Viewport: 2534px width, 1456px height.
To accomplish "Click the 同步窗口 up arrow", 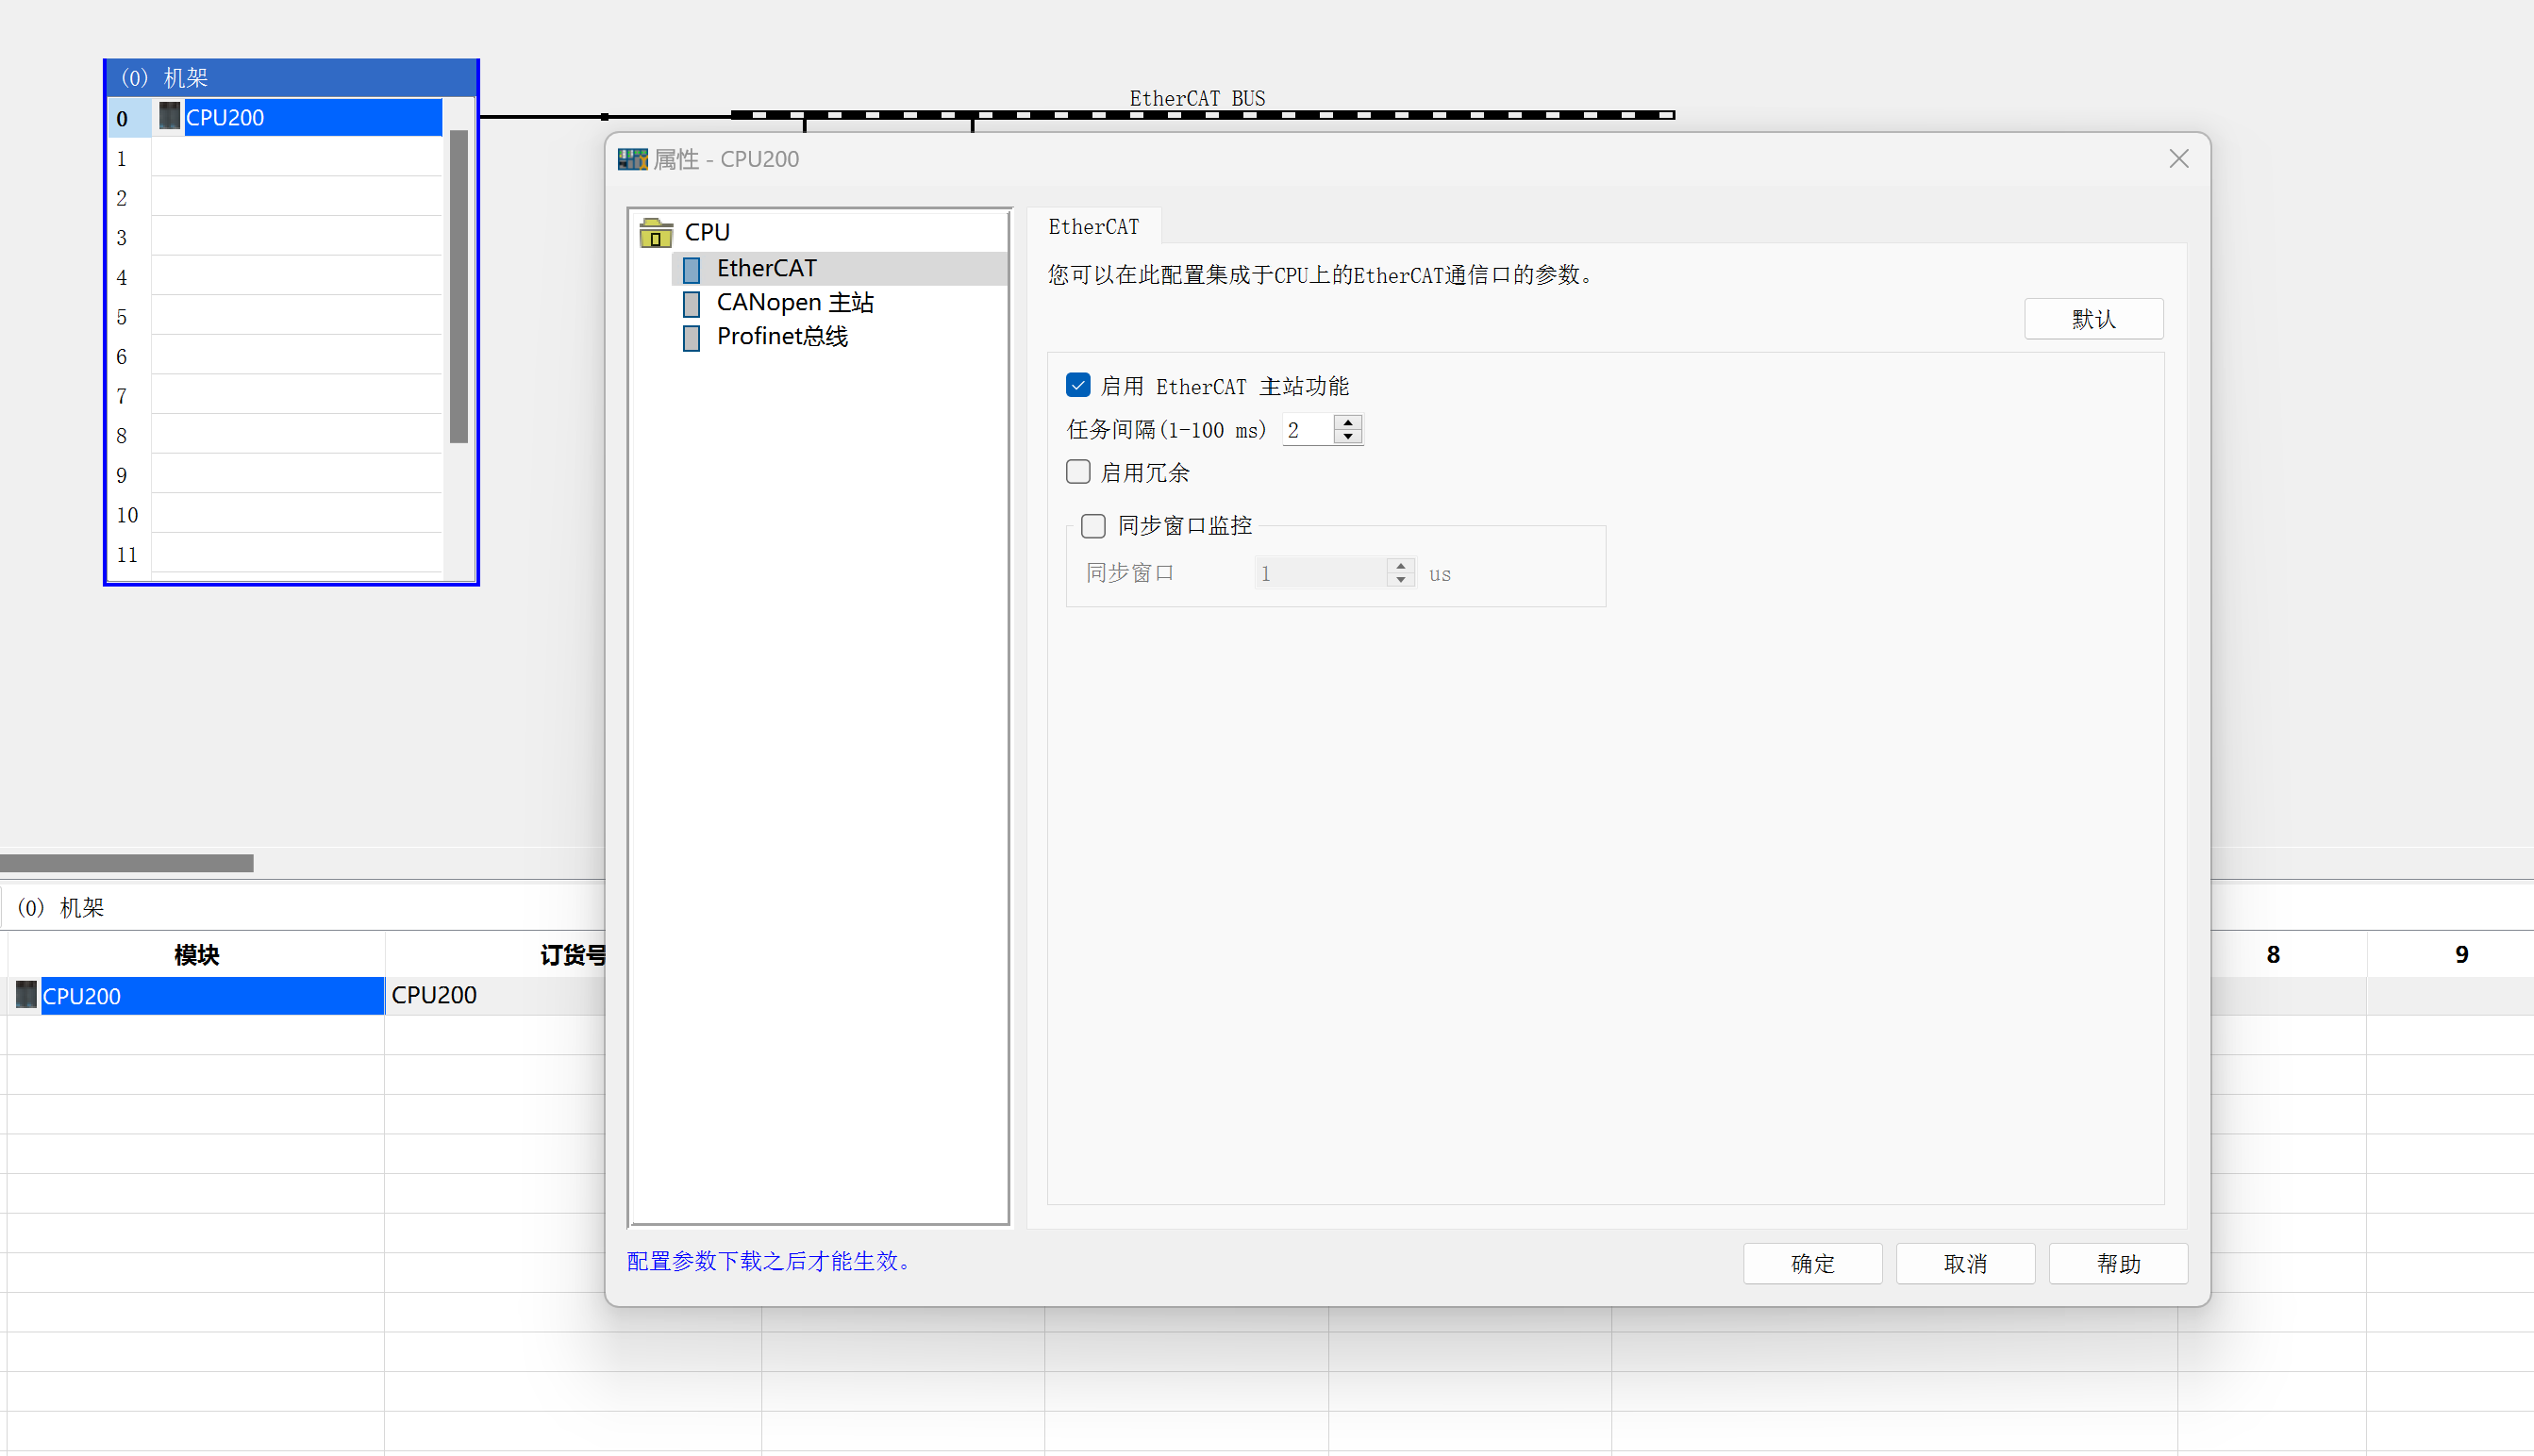I will pos(1401,566).
